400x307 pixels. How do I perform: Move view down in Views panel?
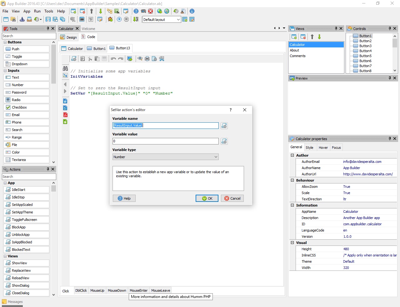tap(319, 37)
